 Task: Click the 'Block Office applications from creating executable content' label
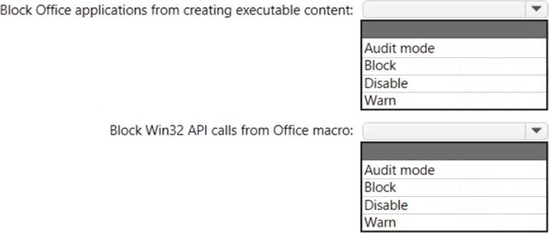click(177, 11)
